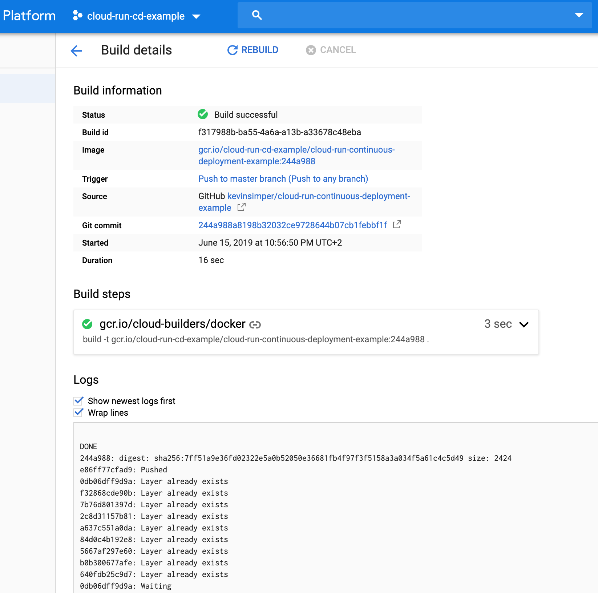598x593 pixels.
Task: Click into the top search field
Action: [415, 15]
